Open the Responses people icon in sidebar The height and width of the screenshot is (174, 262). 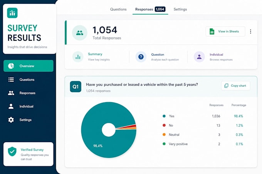[x=11, y=93]
